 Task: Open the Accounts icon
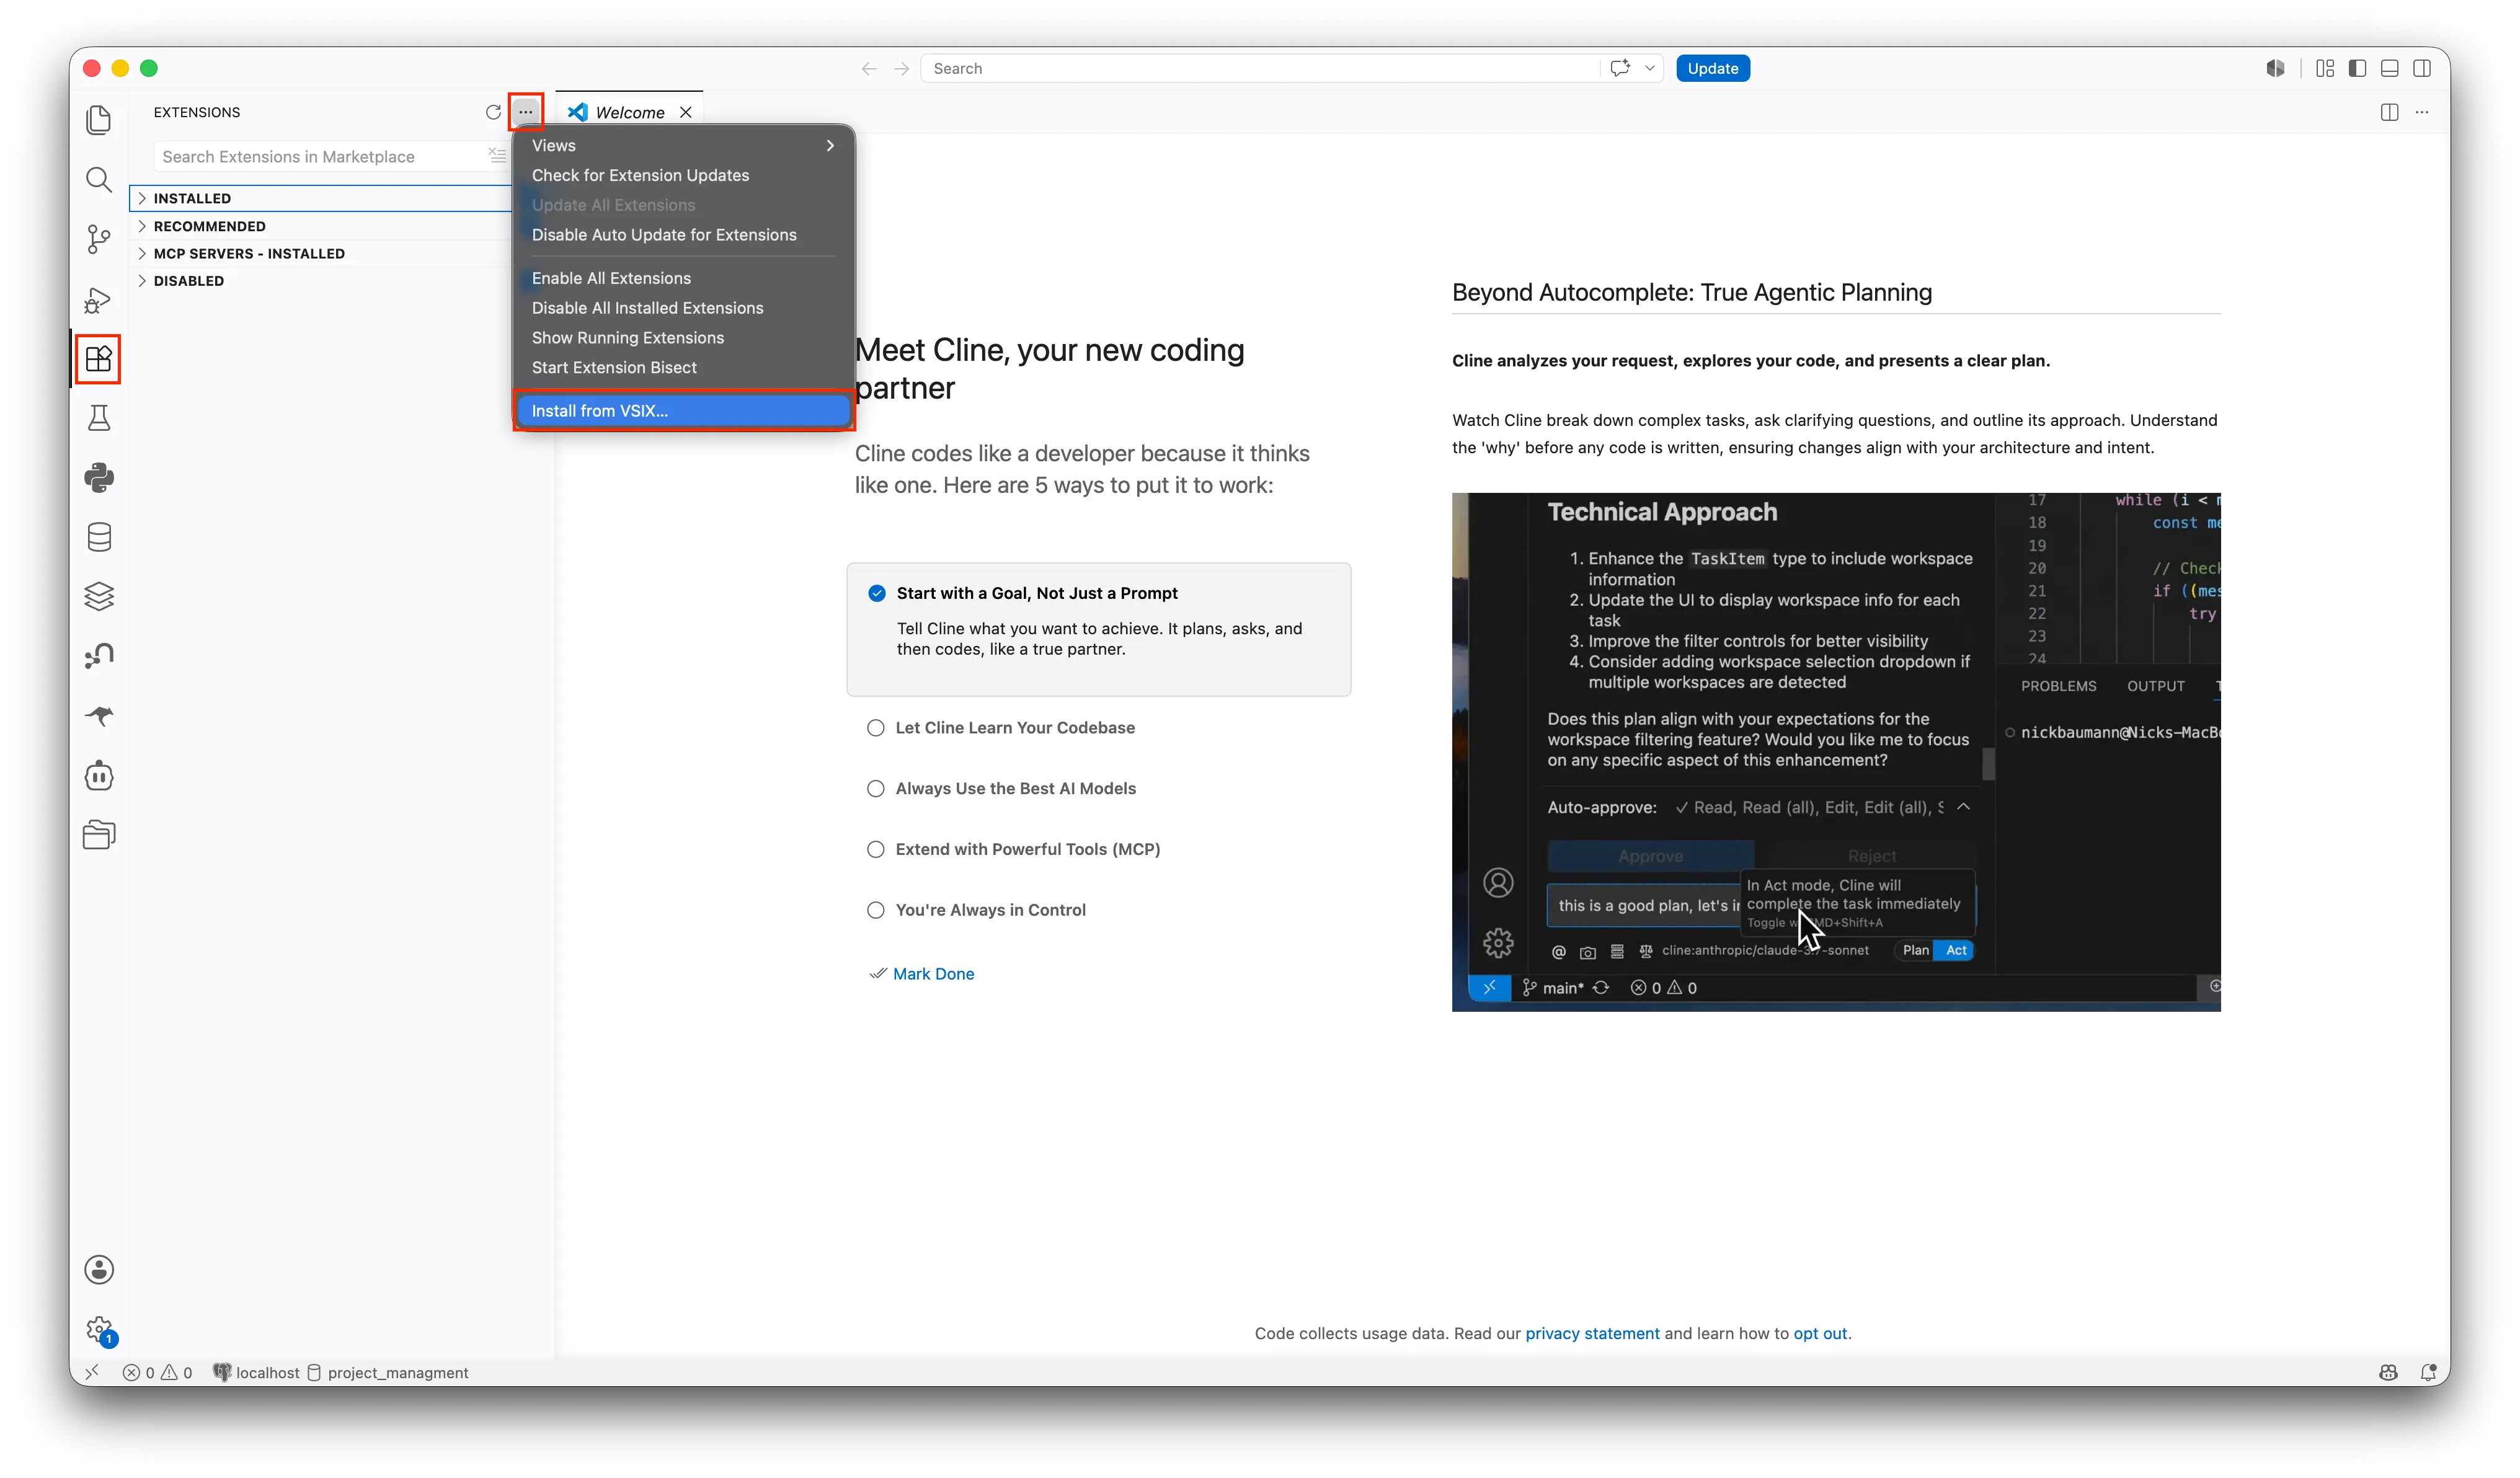[x=98, y=1270]
